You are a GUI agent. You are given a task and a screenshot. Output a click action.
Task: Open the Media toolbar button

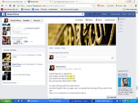(110, 6)
